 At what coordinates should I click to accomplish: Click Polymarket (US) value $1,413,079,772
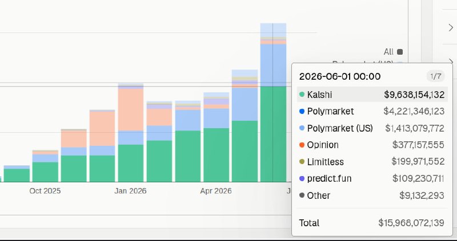[415, 128]
